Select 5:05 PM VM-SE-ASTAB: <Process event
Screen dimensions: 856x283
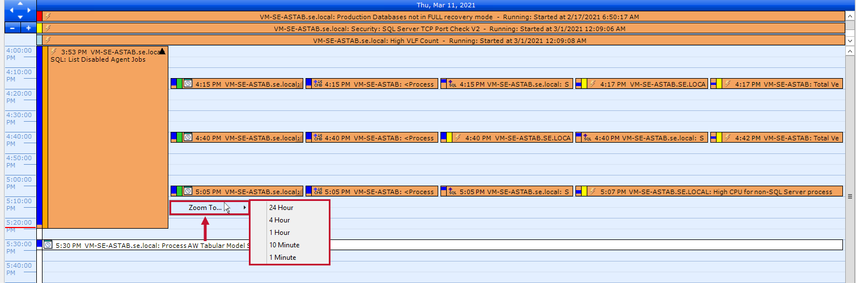pos(372,191)
